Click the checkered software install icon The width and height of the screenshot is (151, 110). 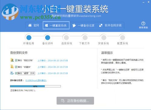(x=101, y=25)
